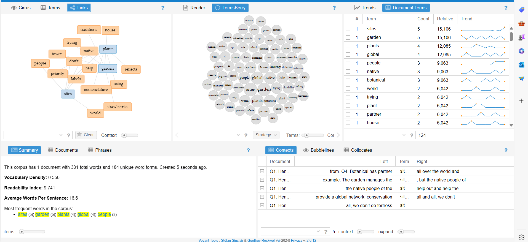Screen dimensions: 528x242
Task: Open sidebar settings gear
Action: 521,237
